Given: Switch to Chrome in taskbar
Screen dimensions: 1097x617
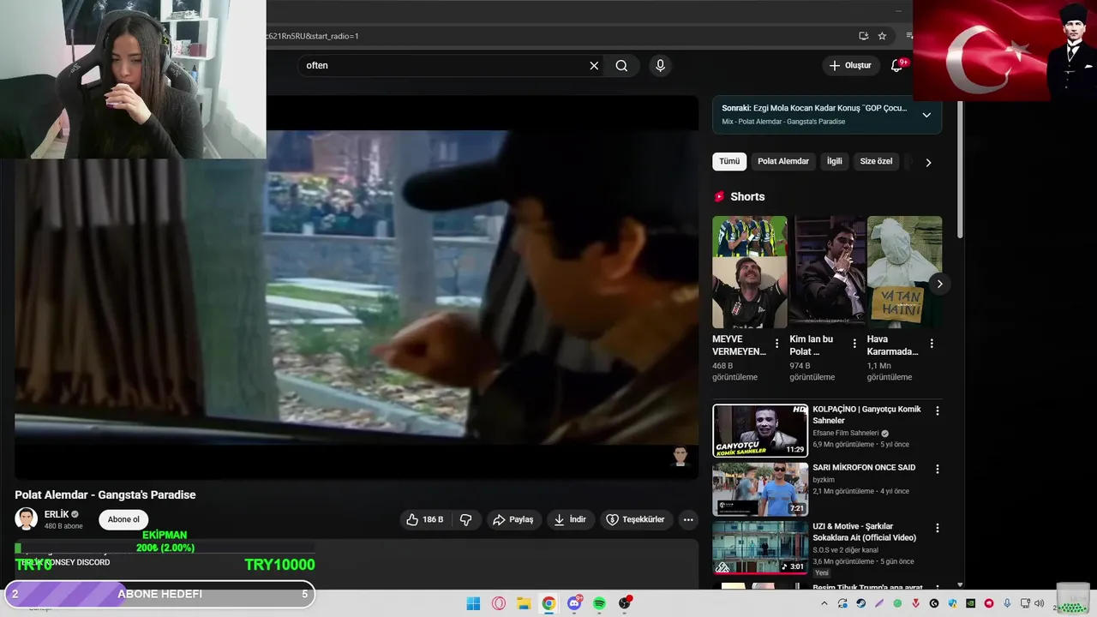Looking at the screenshot, I should [548, 603].
